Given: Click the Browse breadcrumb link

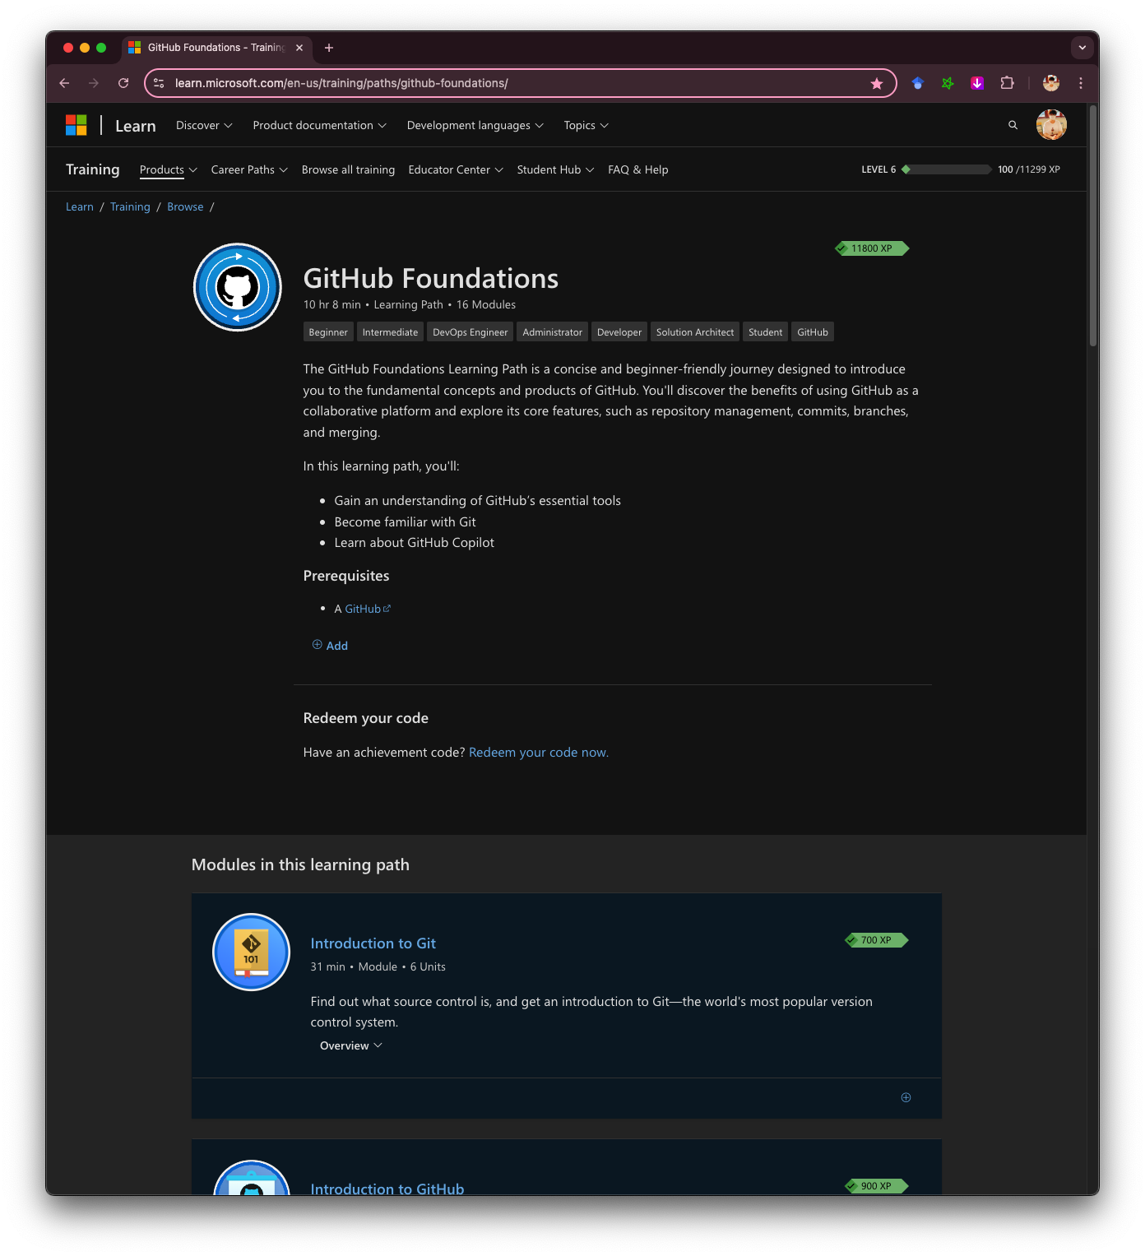Looking at the screenshot, I should [x=185, y=206].
